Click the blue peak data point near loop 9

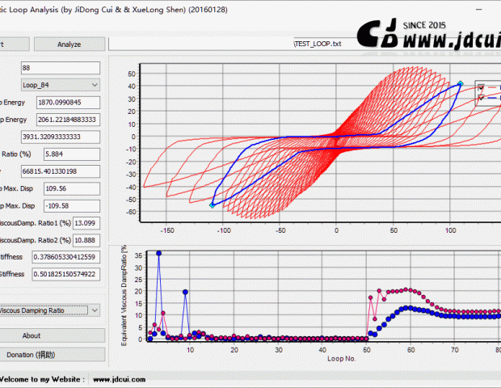(186, 292)
